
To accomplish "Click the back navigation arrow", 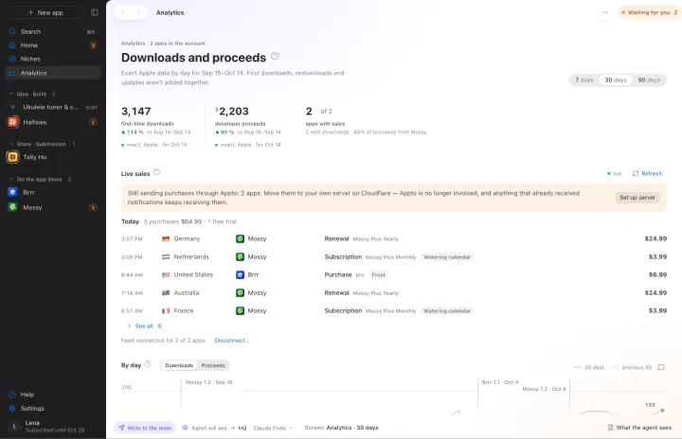I will [x=123, y=12].
